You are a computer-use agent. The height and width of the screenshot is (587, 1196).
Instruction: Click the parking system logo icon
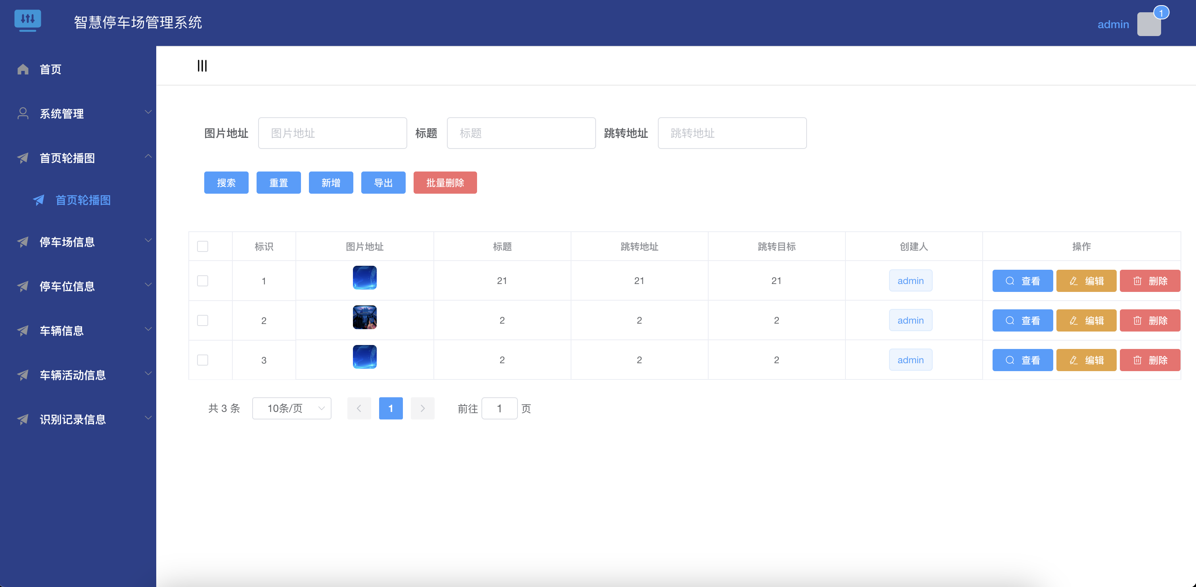[28, 21]
